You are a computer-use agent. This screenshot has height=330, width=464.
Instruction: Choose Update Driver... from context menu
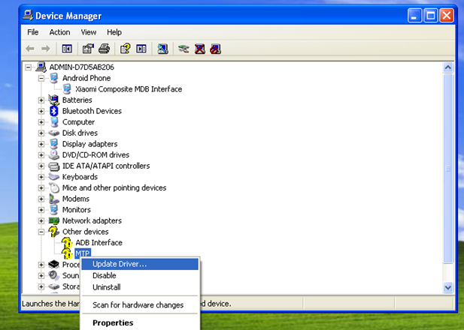coord(140,264)
